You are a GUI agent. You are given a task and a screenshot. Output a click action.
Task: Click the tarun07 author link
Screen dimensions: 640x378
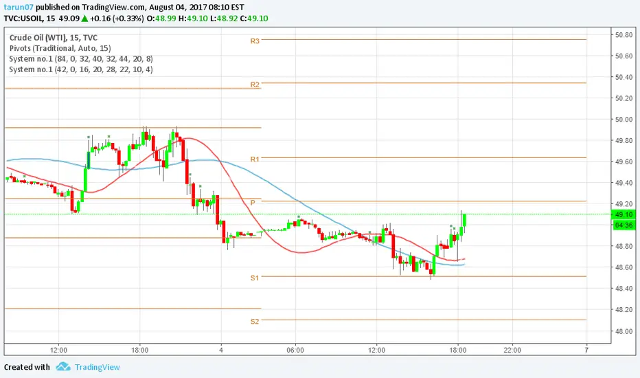coord(19,7)
